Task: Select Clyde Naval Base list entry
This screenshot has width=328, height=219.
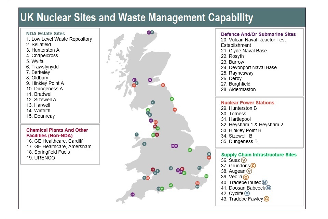Action: point(244,51)
